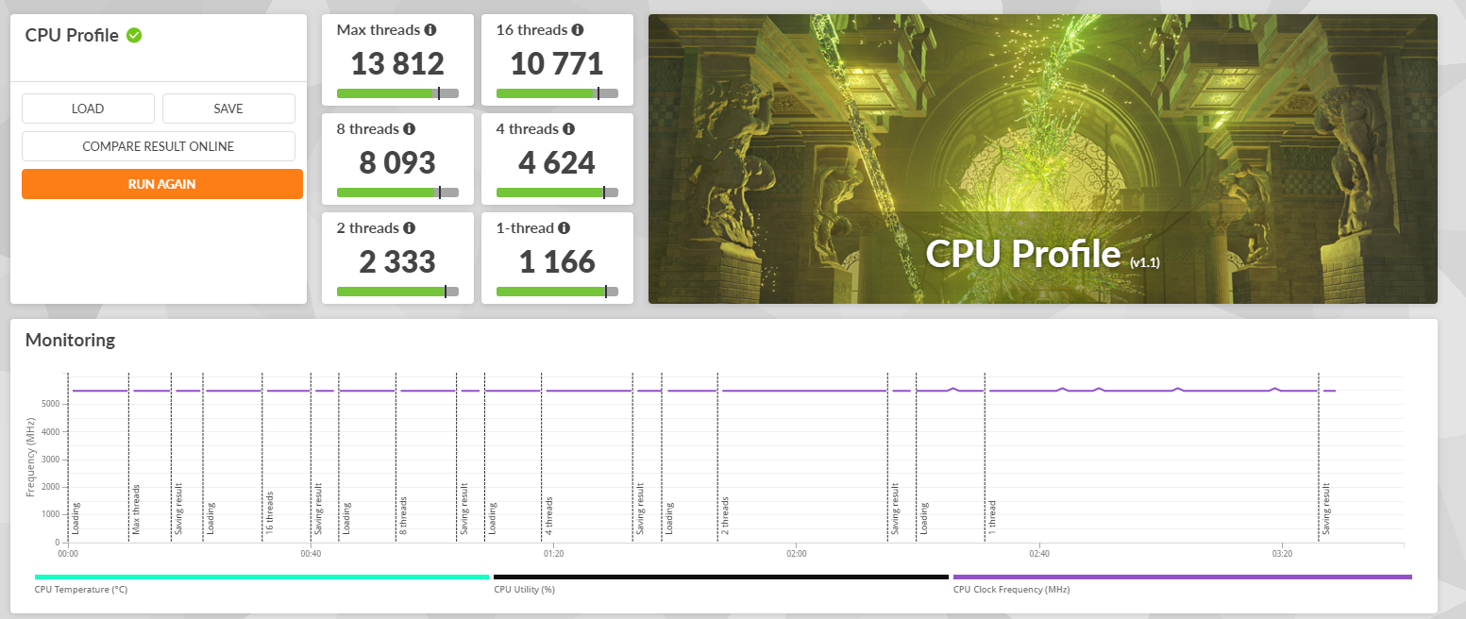The width and height of the screenshot is (1466, 619).
Task: Click the Max threads score bar
Action: (x=397, y=93)
